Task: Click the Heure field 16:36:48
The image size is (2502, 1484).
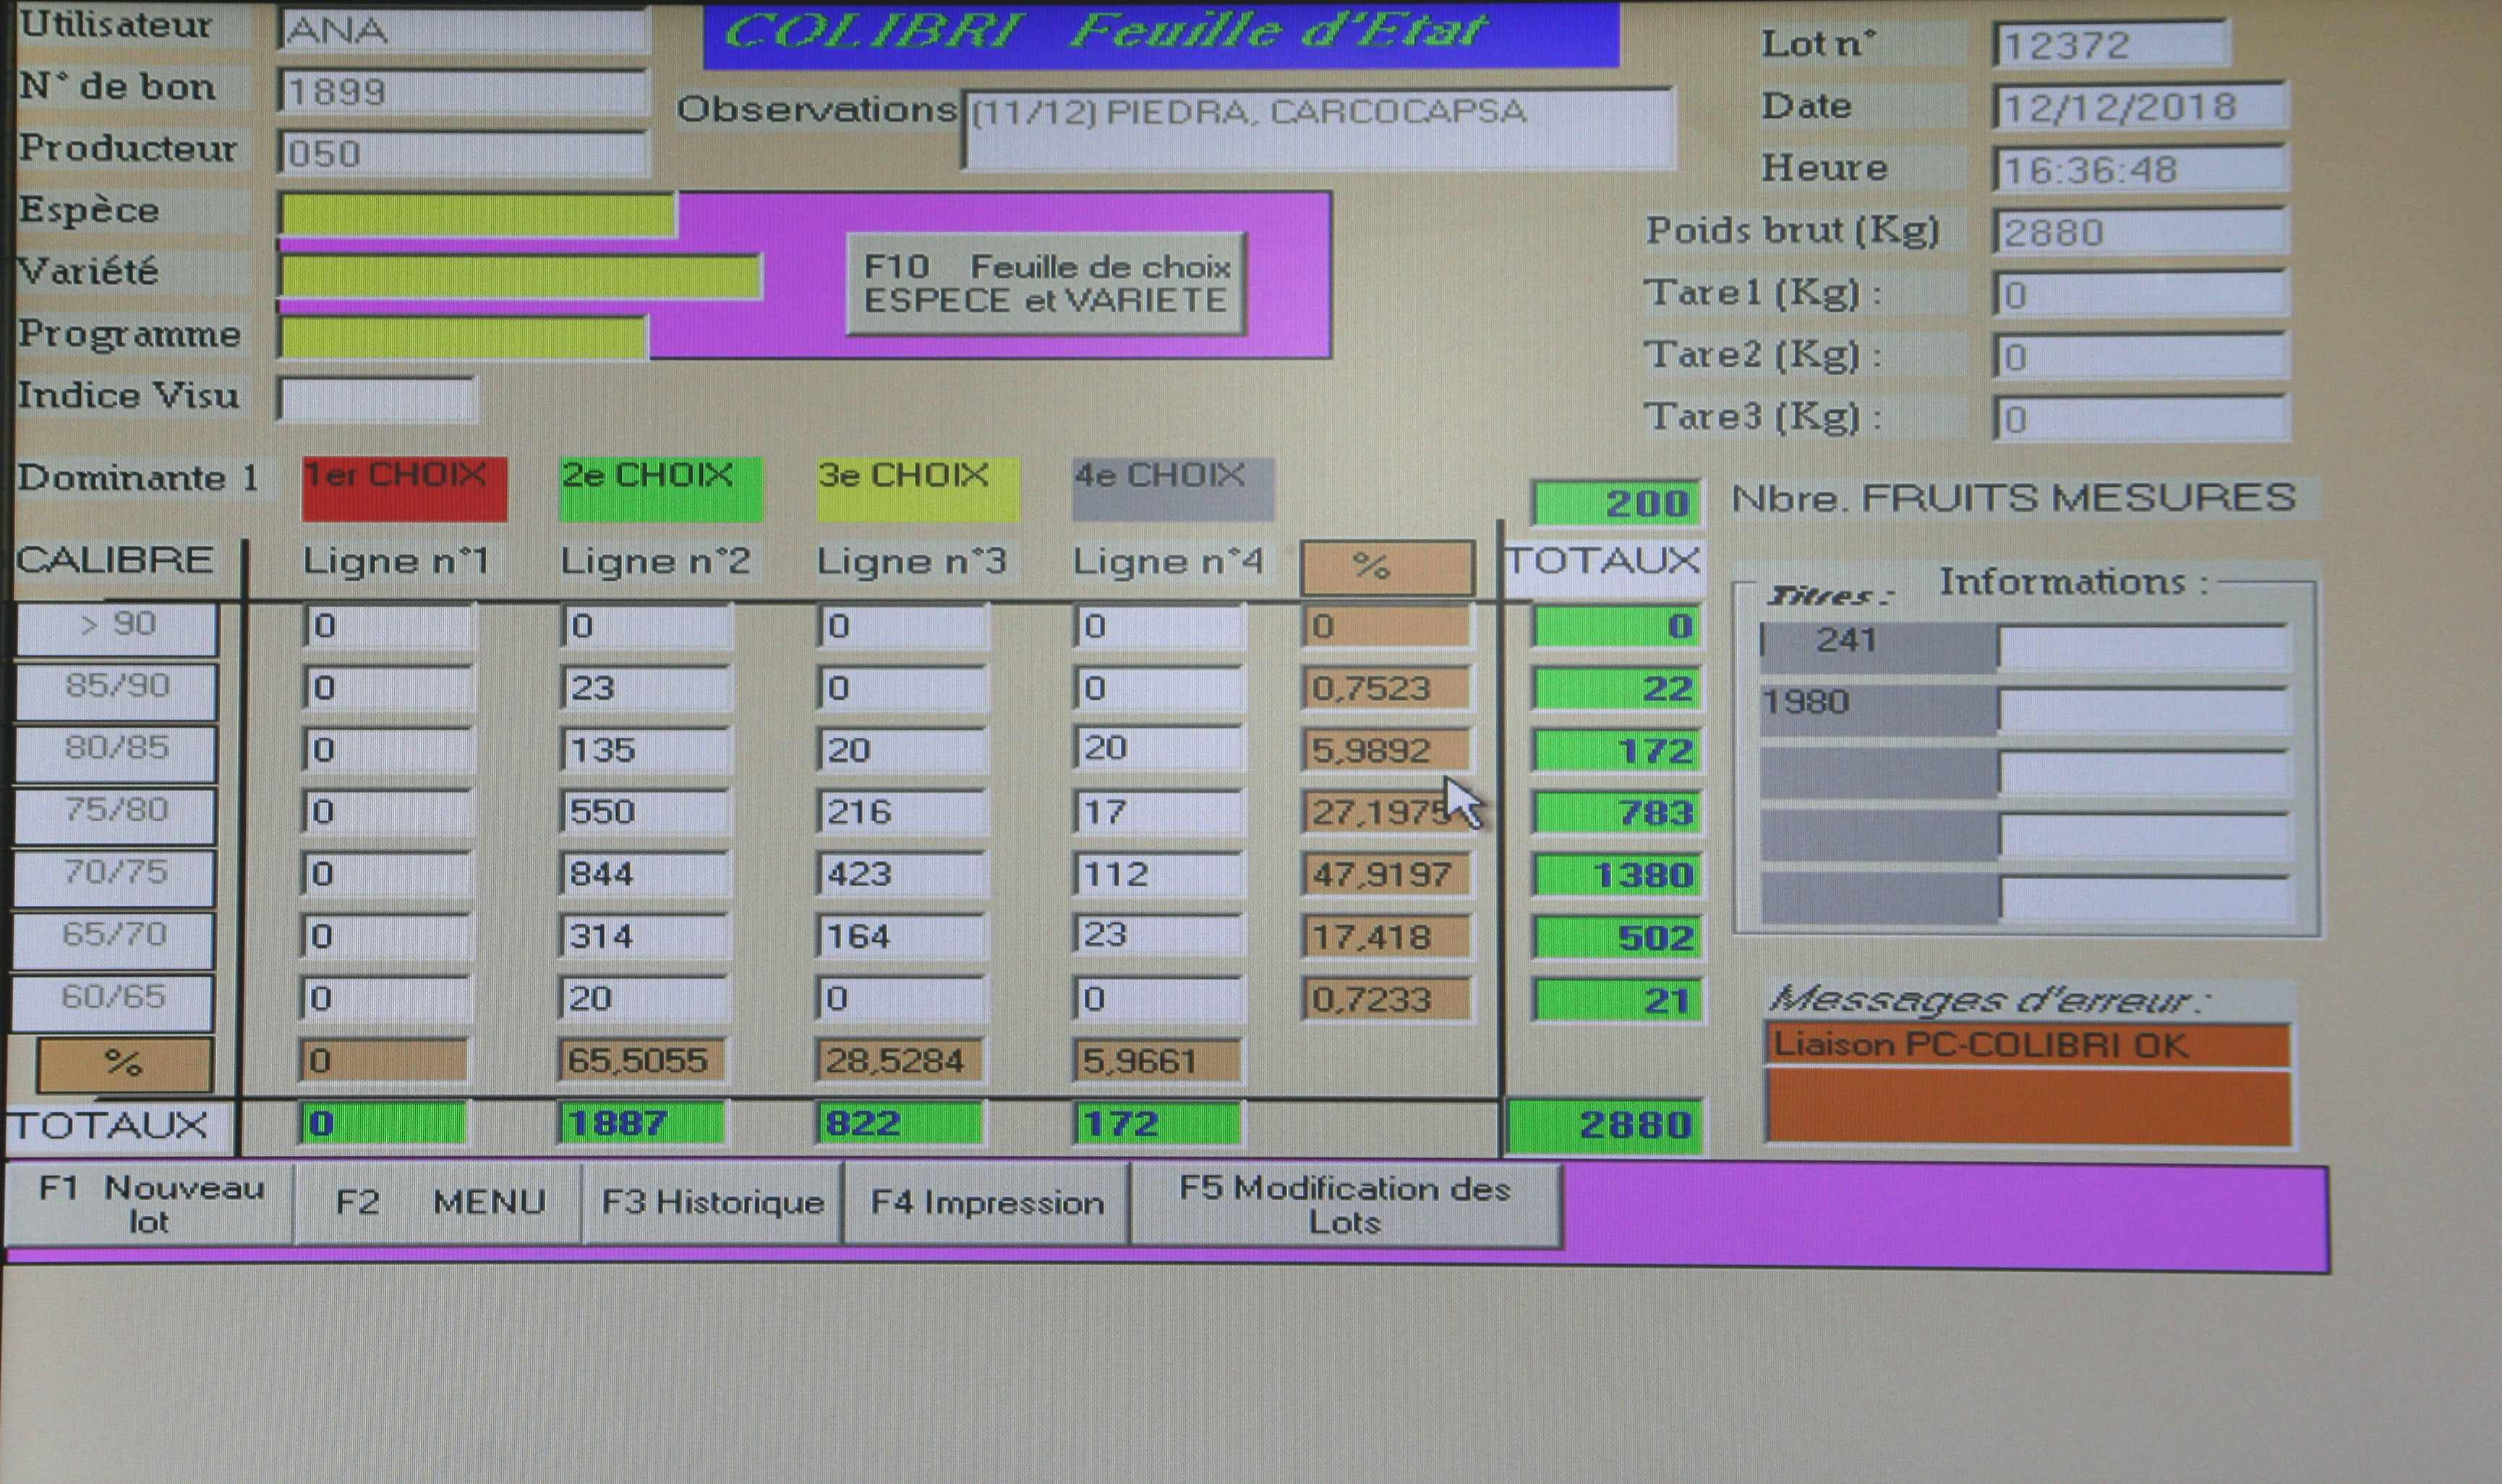Action: pos(2140,170)
